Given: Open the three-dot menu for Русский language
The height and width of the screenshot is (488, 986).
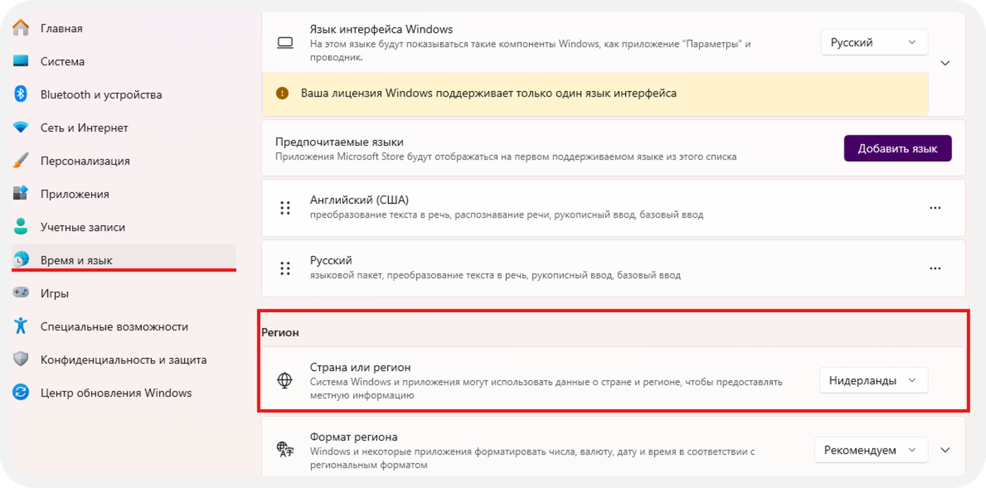Looking at the screenshot, I should click(935, 268).
